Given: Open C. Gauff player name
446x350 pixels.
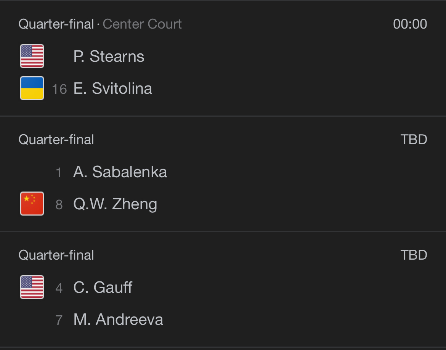Looking at the screenshot, I should click(103, 287).
